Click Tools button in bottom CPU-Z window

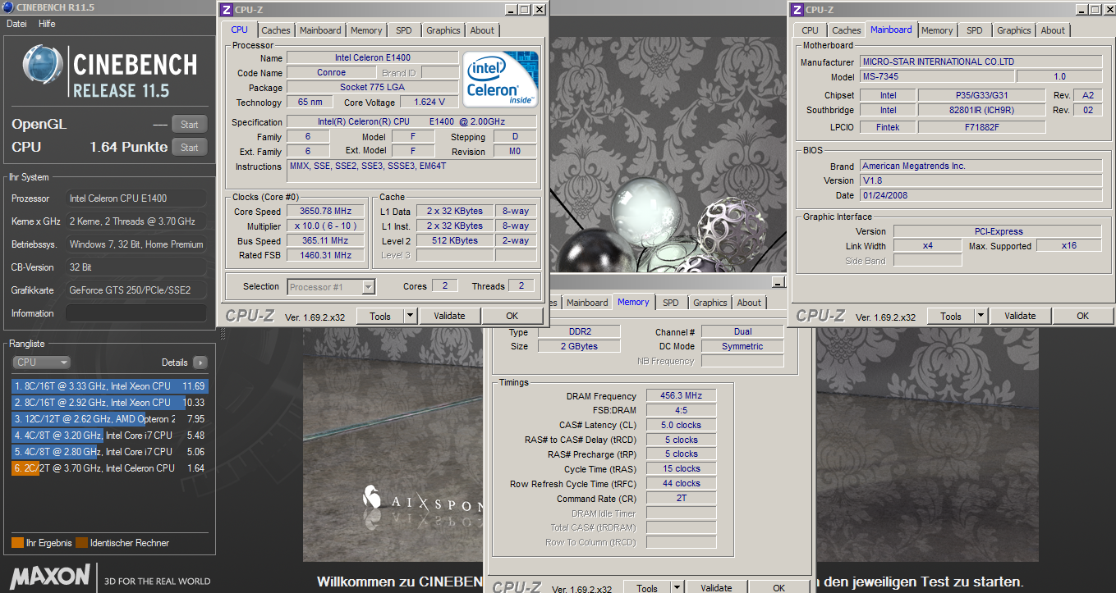(x=647, y=587)
